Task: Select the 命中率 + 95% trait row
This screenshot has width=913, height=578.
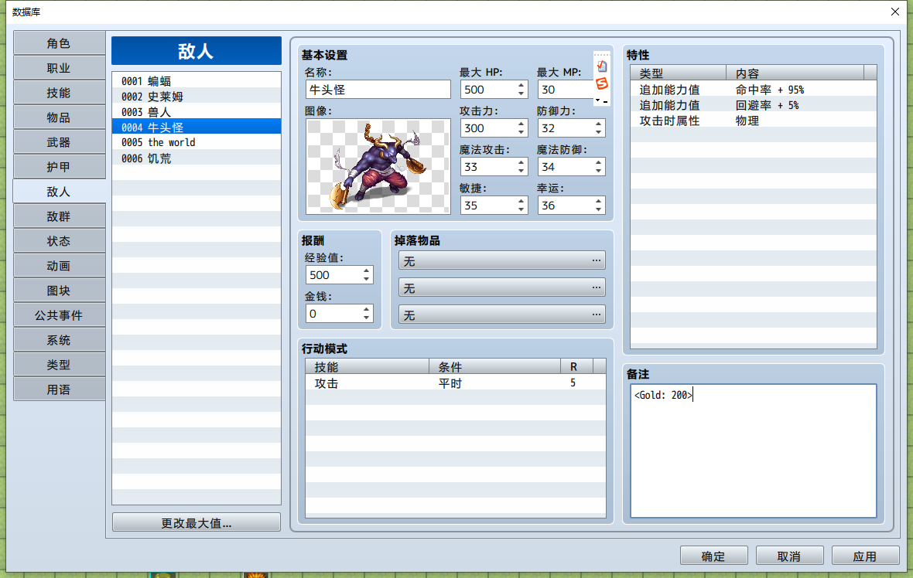Action: click(x=754, y=90)
